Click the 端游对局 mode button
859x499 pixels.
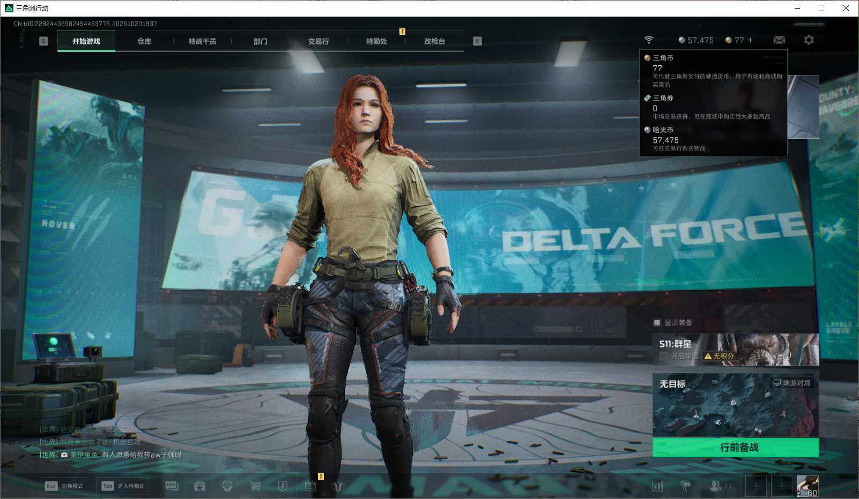pos(791,383)
